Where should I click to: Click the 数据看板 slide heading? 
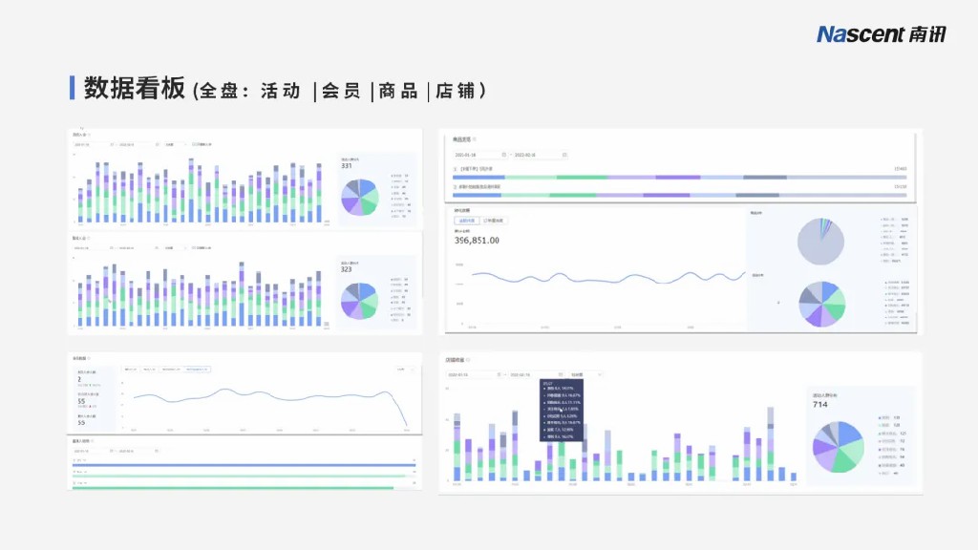[x=135, y=88]
